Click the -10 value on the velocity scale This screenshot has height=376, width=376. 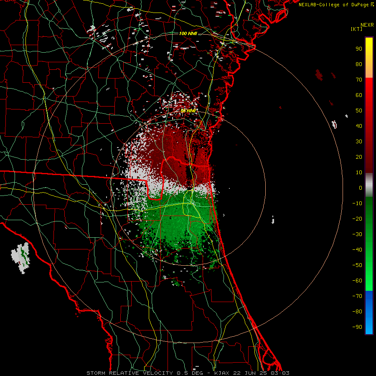tap(357, 203)
